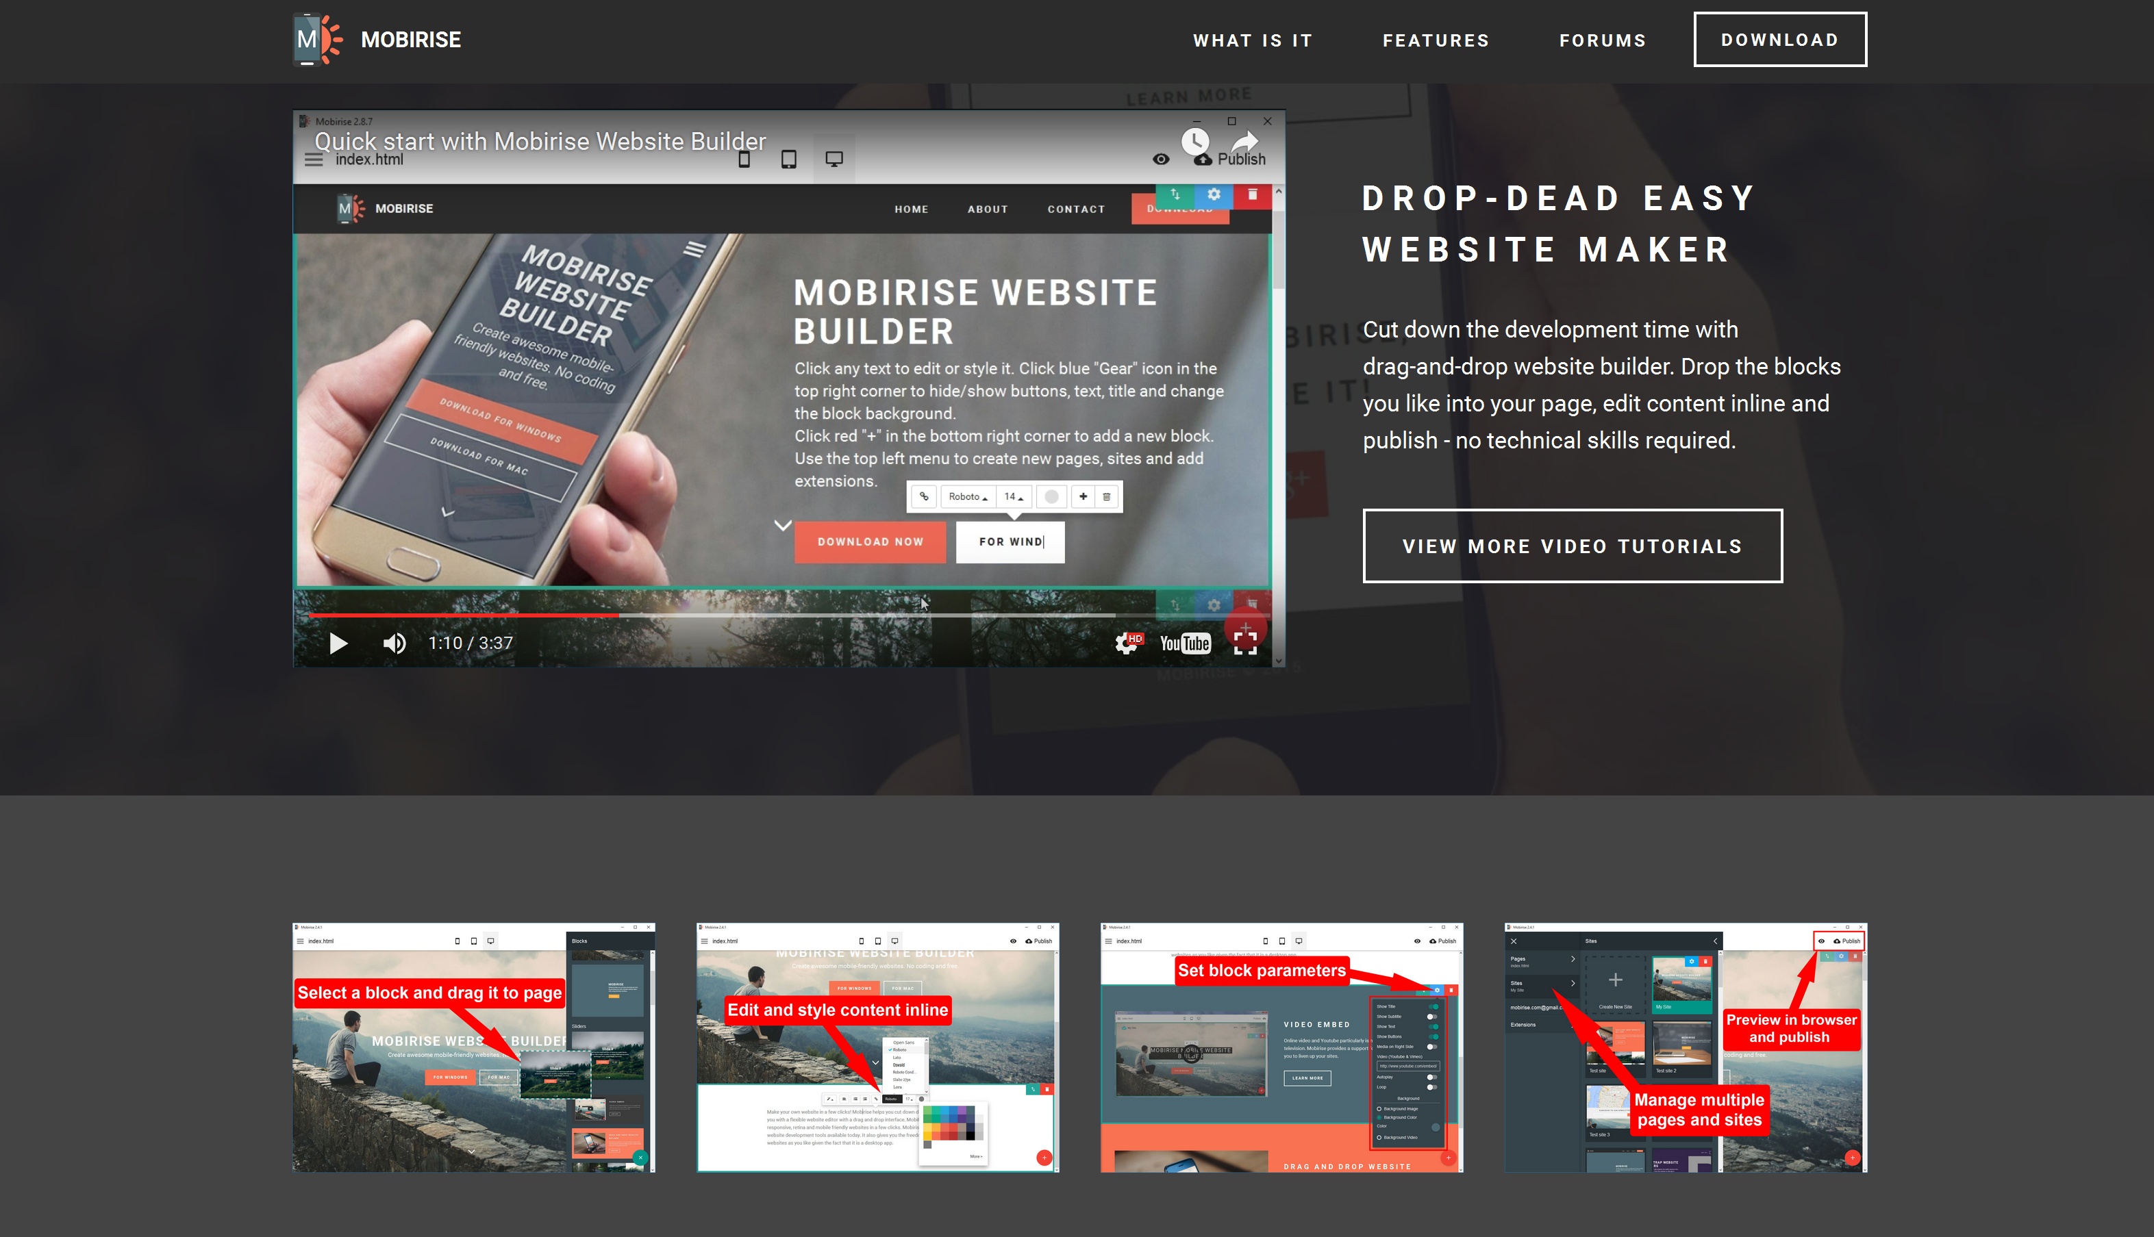This screenshot has height=1237, width=2154.
Task: Toggle mute in video player
Action: 395,643
